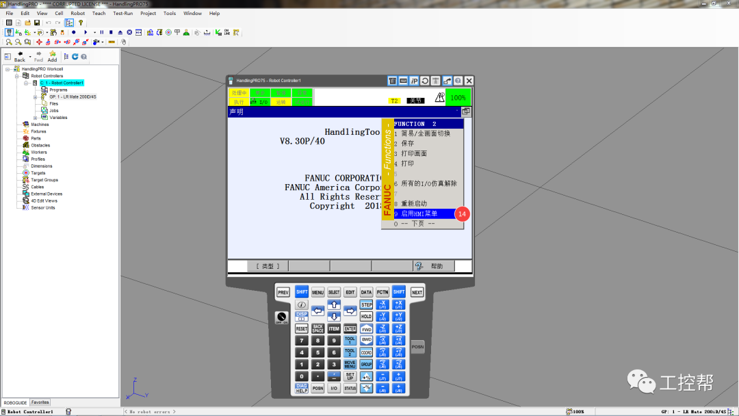
Task: Open the Teach menu
Action: coord(99,13)
